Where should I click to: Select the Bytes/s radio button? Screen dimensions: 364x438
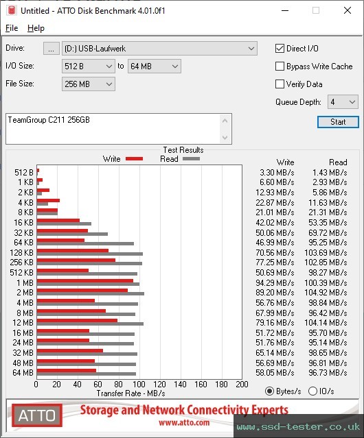point(269,391)
